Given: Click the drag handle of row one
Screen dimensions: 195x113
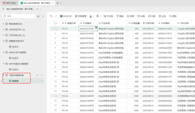Looking at the screenshot, I should tap(52, 28).
